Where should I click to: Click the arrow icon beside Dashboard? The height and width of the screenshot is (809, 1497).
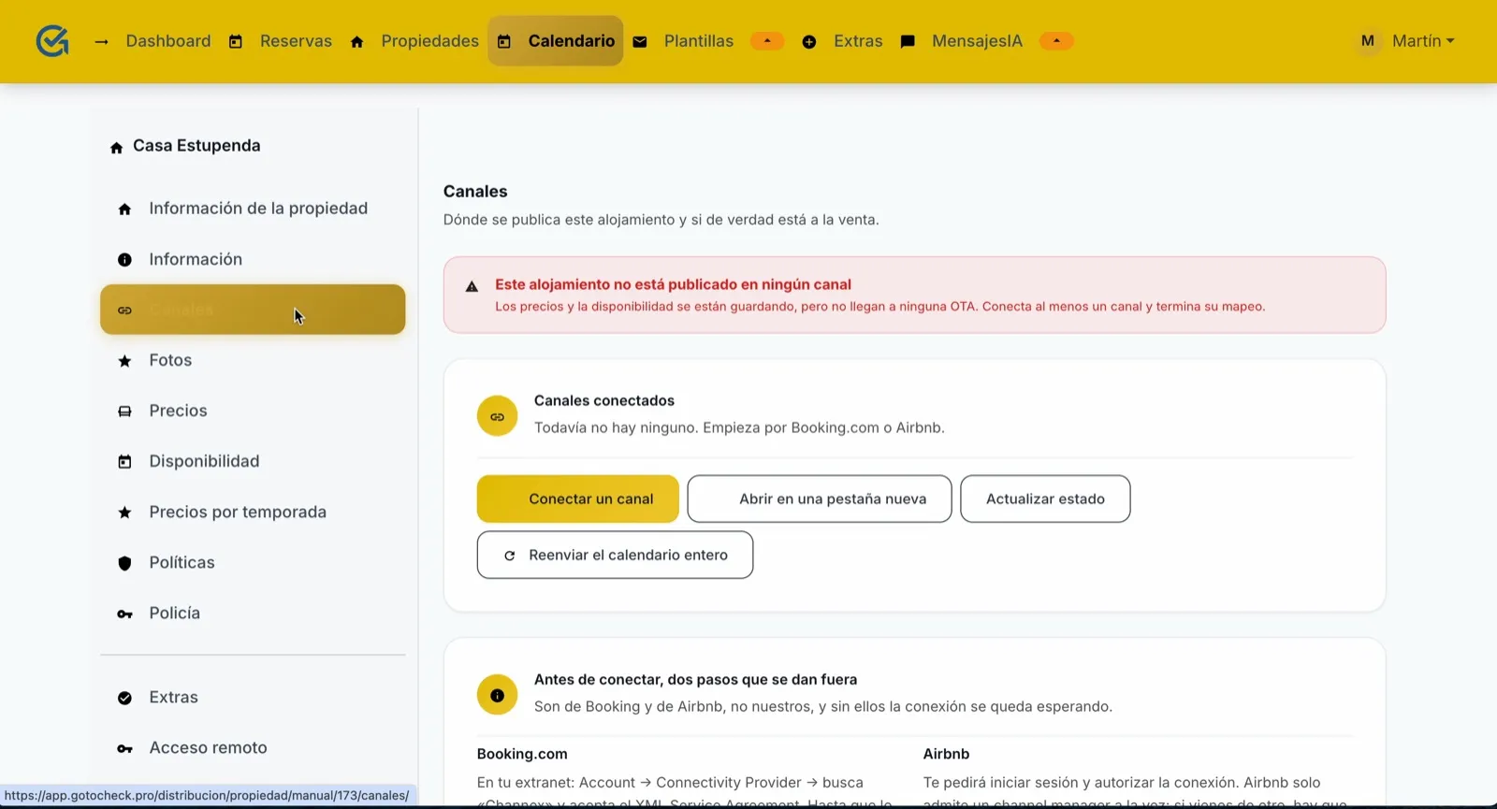(x=101, y=41)
